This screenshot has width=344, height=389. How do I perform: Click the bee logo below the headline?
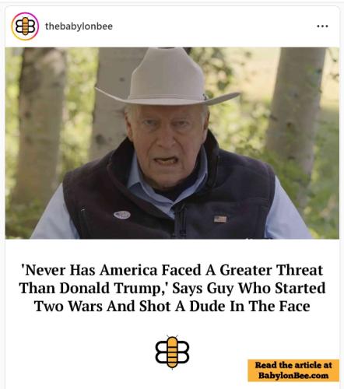(x=172, y=352)
